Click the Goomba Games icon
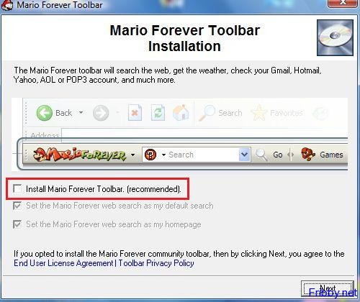Screen dimensions: 360x302 (308, 155)
